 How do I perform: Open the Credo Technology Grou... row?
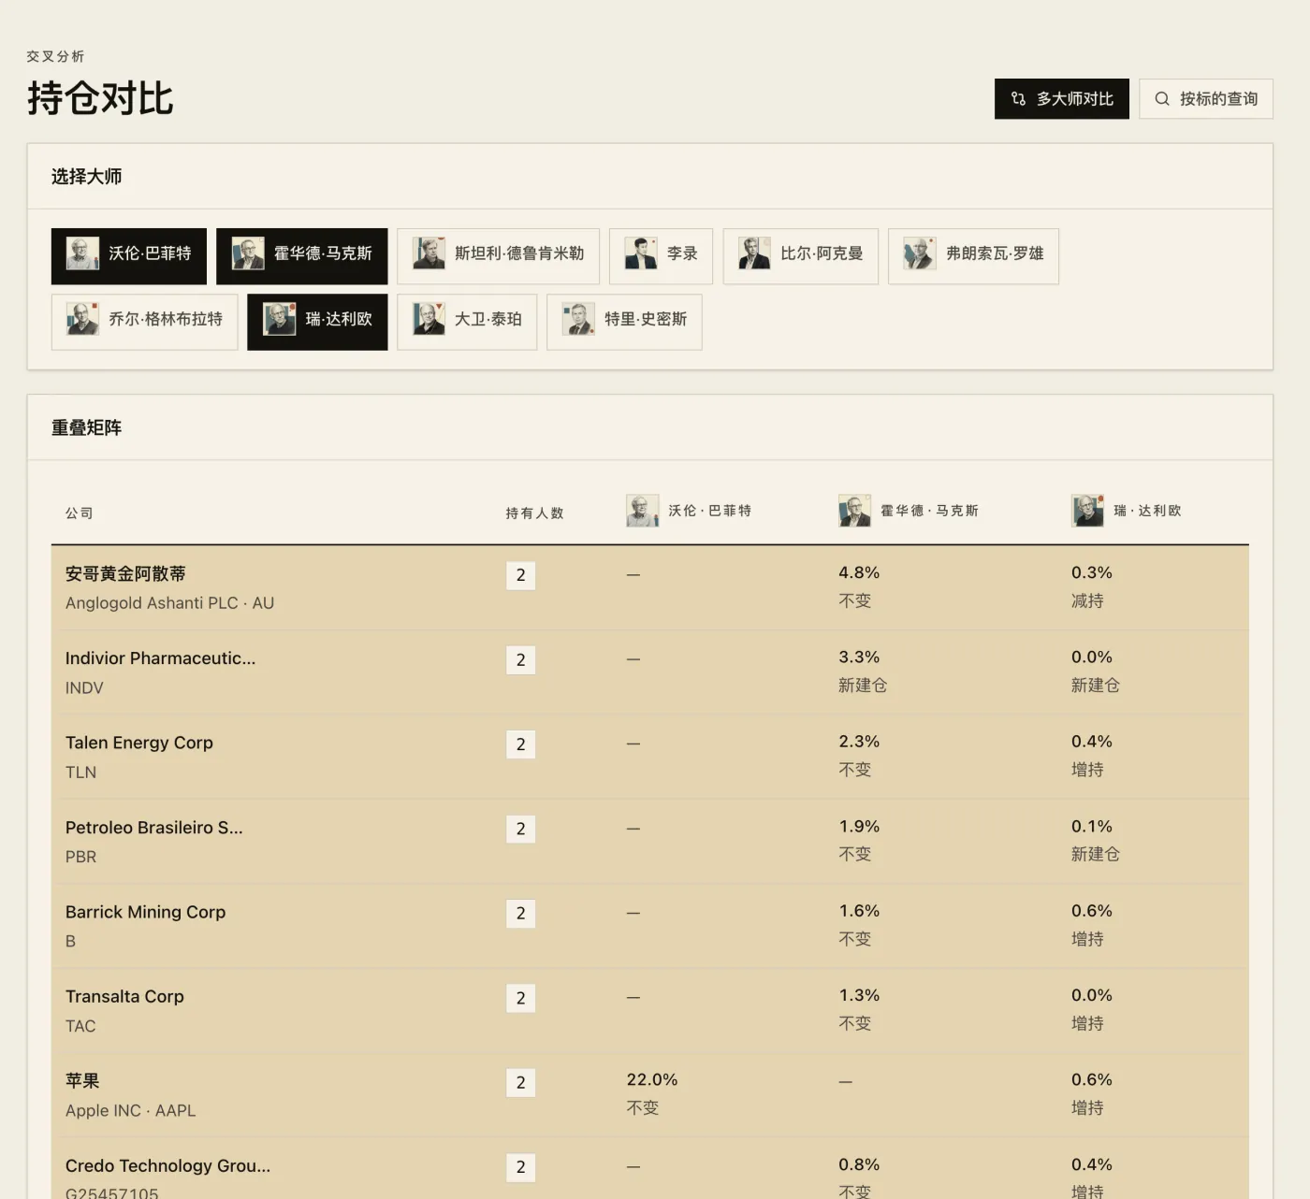click(x=649, y=1169)
